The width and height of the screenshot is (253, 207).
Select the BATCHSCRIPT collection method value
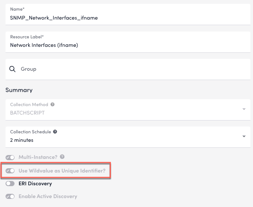point(27,113)
